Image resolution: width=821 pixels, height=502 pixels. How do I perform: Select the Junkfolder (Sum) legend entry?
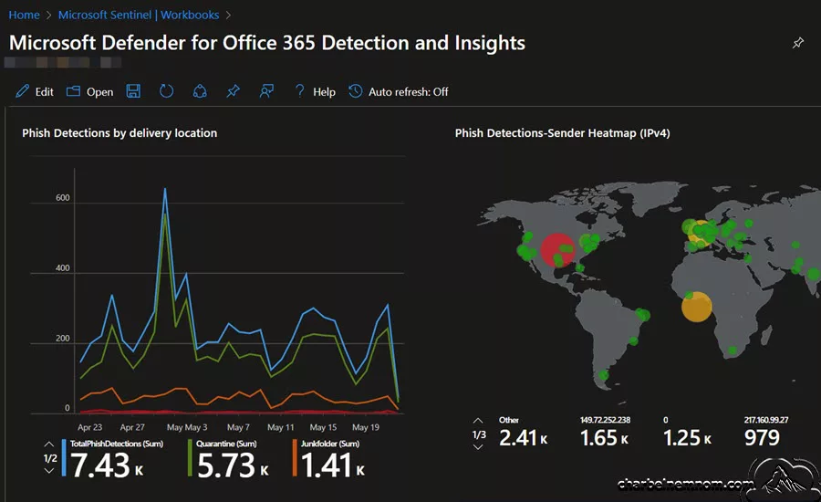pyautogui.click(x=329, y=459)
